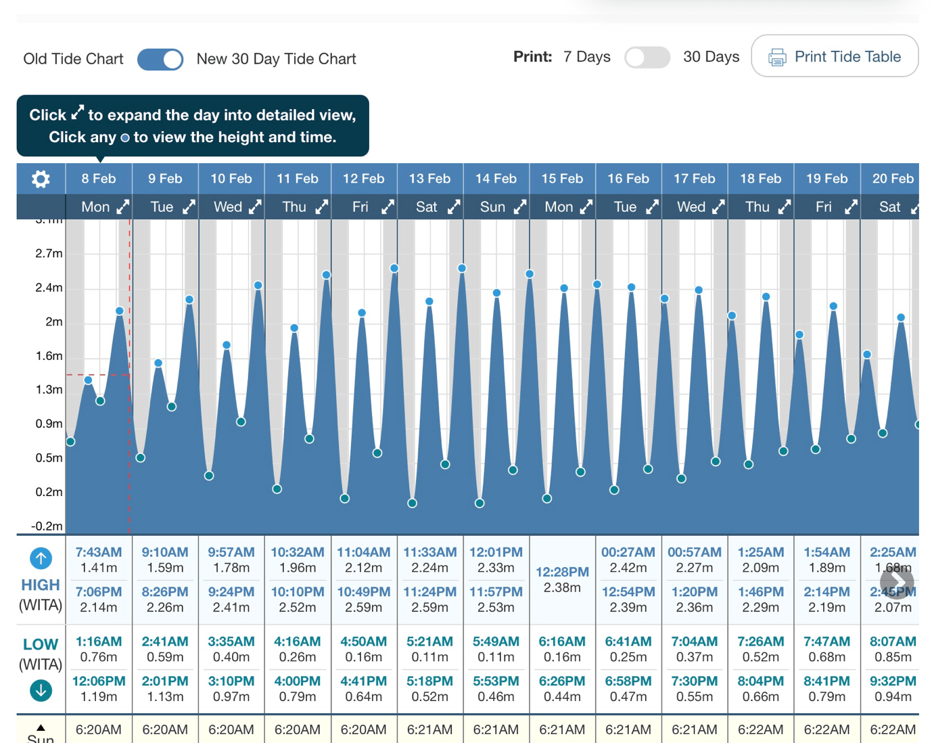934x743 pixels.
Task: Switch print range to 30 Days
Action: pos(647,58)
